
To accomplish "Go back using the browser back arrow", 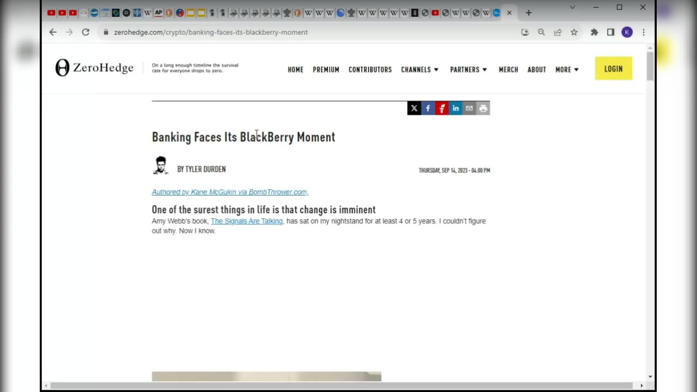I will 53,32.
